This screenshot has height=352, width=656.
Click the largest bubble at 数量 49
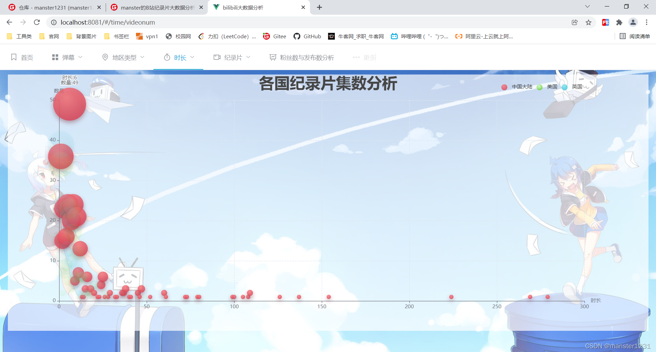pos(70,104)
